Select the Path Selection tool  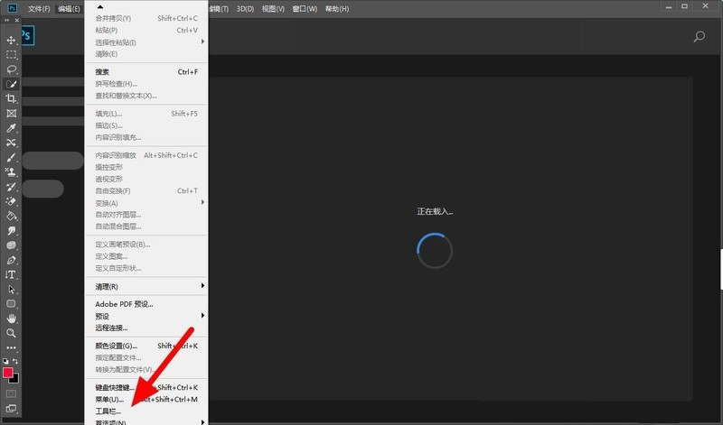point(11,289)
